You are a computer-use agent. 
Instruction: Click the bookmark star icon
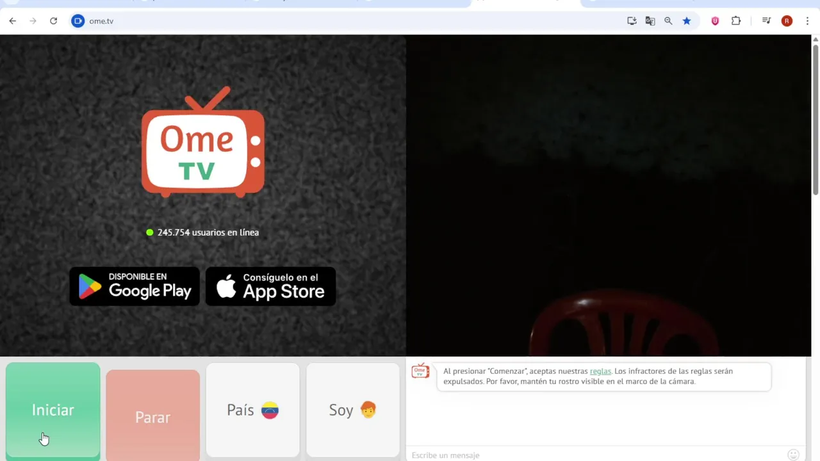pyautogui.click(x=687, y=21)
